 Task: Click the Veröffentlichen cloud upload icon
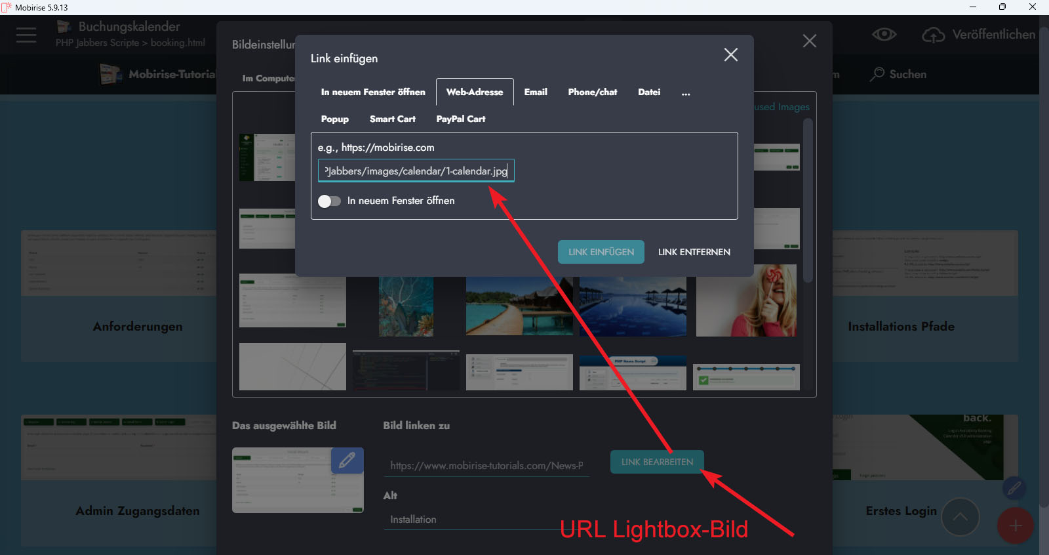coord(933,35)
